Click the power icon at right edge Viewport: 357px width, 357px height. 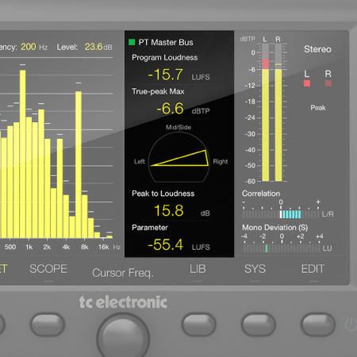tap(351, 324)
